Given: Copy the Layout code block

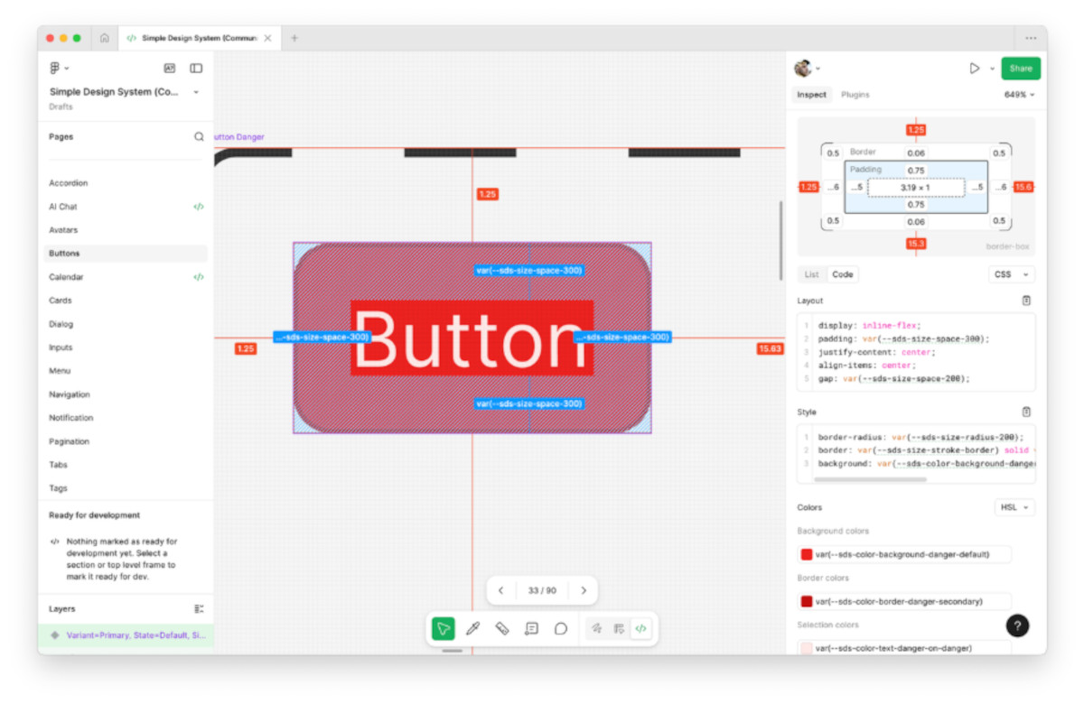Looking at the screenshot, I should click(1026, 301).
